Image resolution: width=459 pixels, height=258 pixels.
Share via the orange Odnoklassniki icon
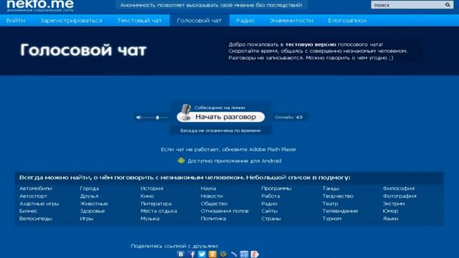point(212,254)
